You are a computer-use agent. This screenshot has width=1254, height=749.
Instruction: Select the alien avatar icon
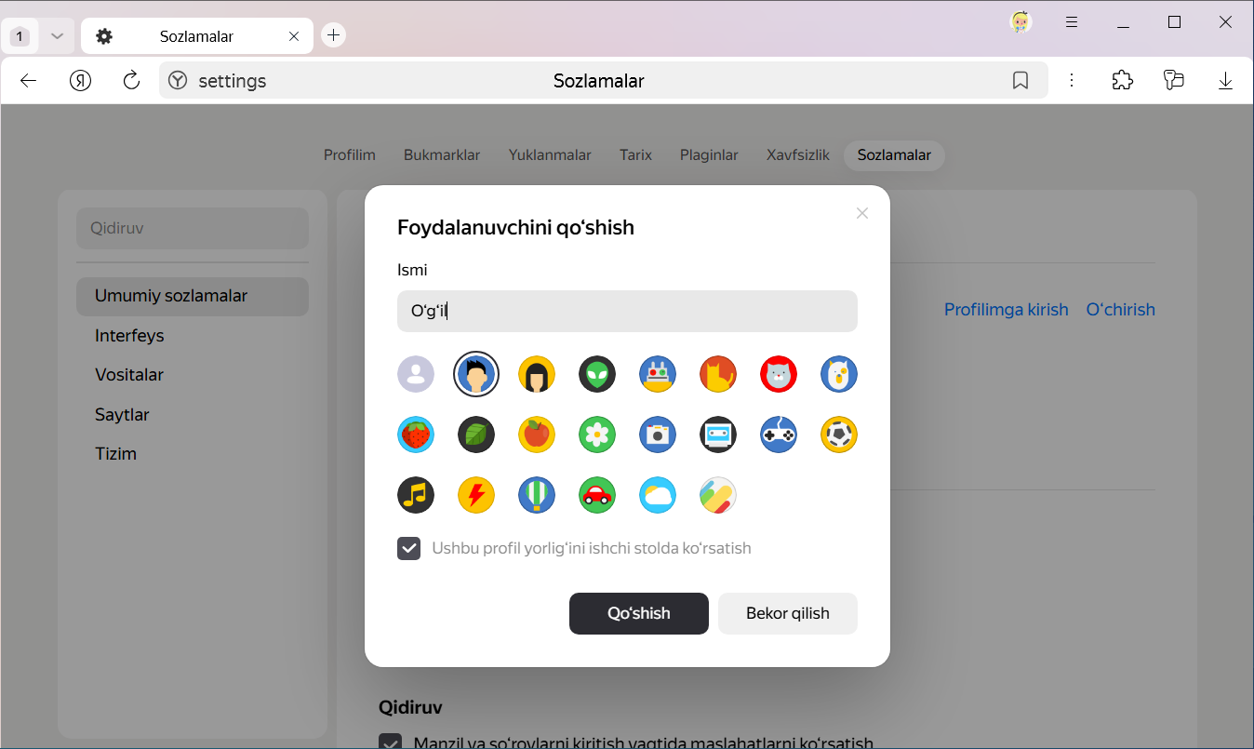click(597, 374)
